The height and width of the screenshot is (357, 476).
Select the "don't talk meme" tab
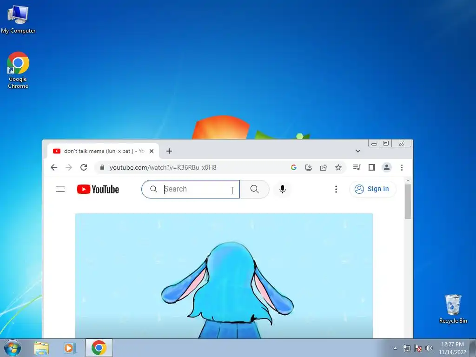coord(103,151)
